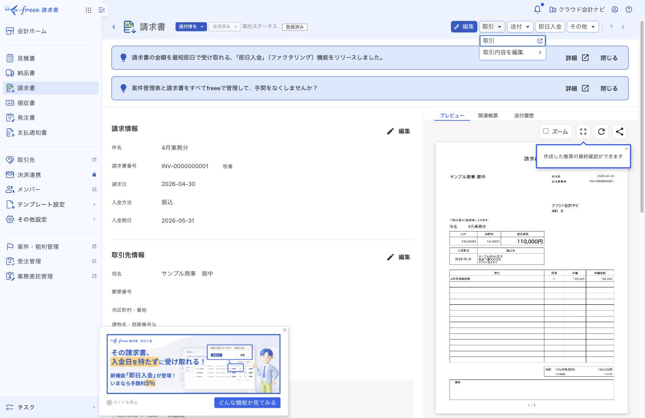Select 取引 menu item with external link
Screen dimensions: 645x418
coord(512,41)
